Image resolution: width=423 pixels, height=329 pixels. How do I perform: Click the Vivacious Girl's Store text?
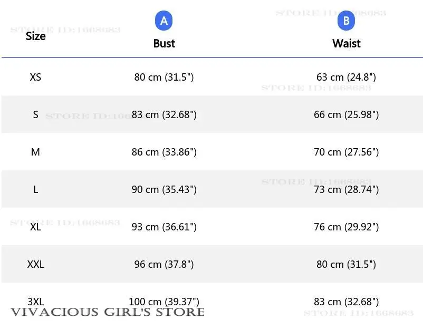[x=107, y=312]
